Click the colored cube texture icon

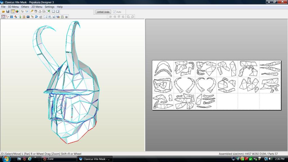(x=17, y=11)
